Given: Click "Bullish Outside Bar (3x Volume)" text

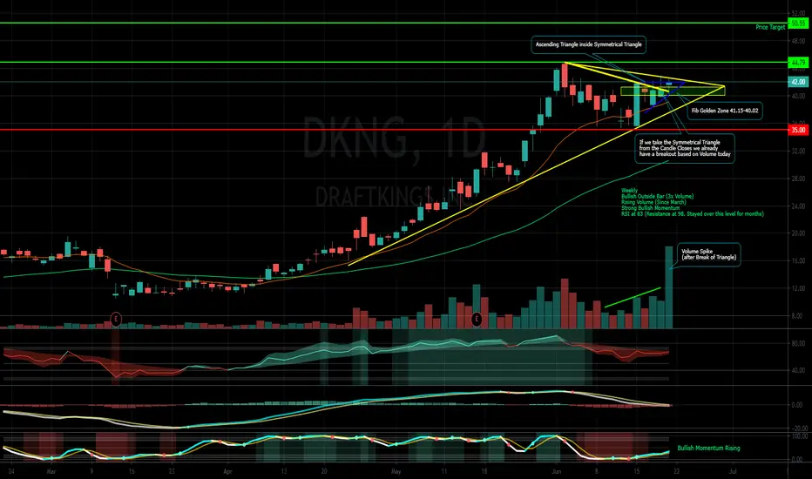Looking at the screenshot, I should pos(657,196).
